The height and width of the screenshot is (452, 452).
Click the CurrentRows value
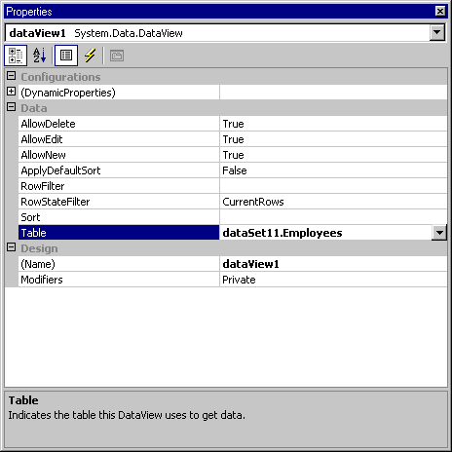pos(253,202)
